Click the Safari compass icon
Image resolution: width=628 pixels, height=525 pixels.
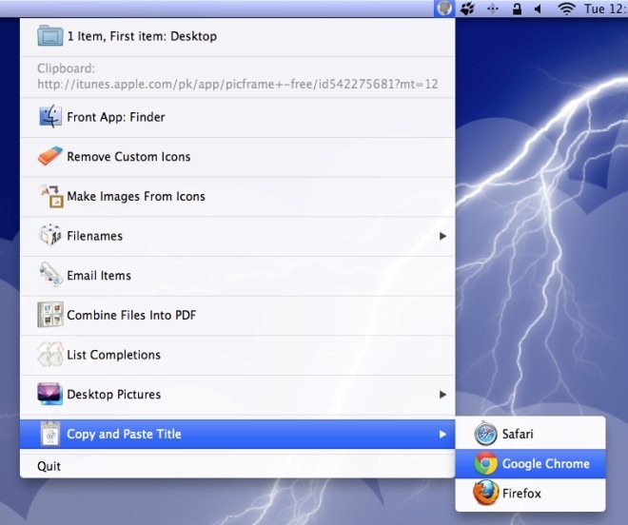coord(485,434)
